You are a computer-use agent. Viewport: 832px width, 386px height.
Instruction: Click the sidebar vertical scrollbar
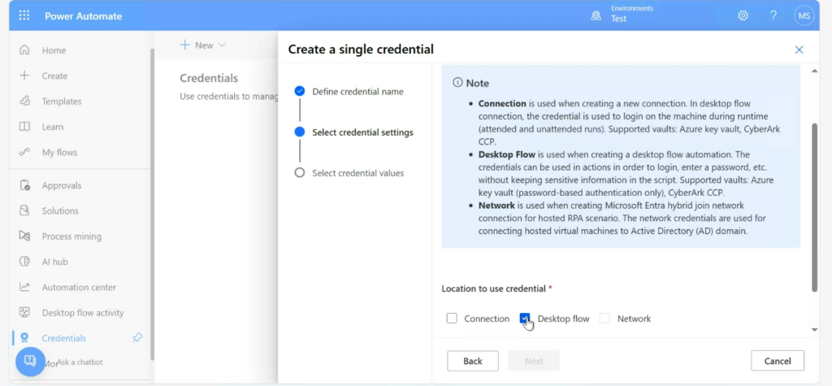tap(152, 205)
